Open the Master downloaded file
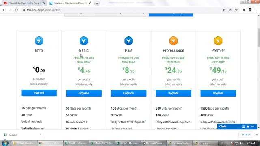 coord(13,135)
